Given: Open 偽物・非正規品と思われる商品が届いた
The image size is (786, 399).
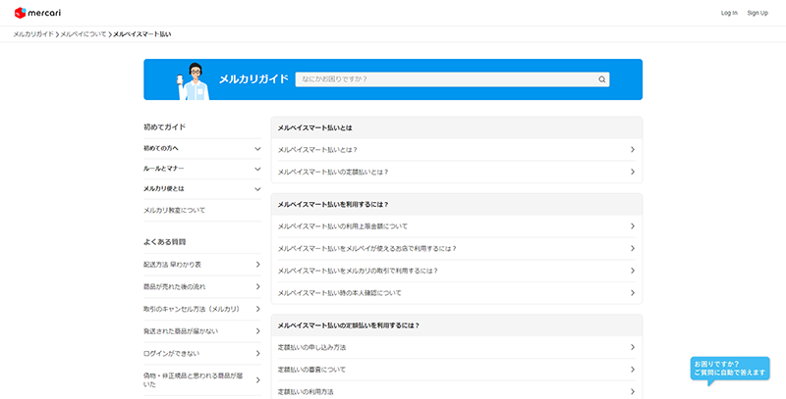Looking at the screenshot, I should [202, 380].
